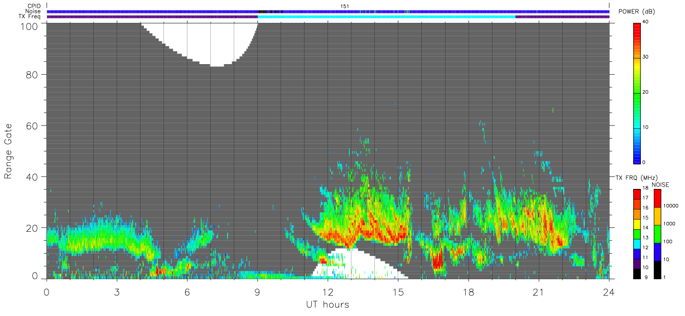
Task: Click the 18 label on TX FRQ legend
Action: tap(645, 188)
